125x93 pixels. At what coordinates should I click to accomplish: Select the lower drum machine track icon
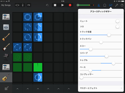[6, 67]
